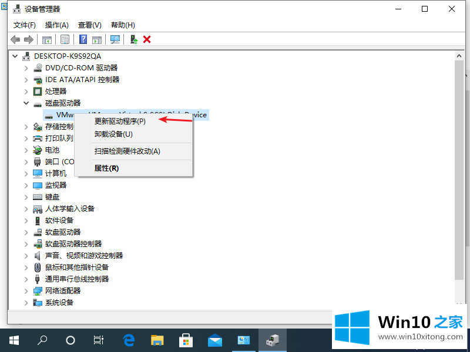Open the properties toolbar icon
This screenshot has height=352, width=470.
pos(65,39)
